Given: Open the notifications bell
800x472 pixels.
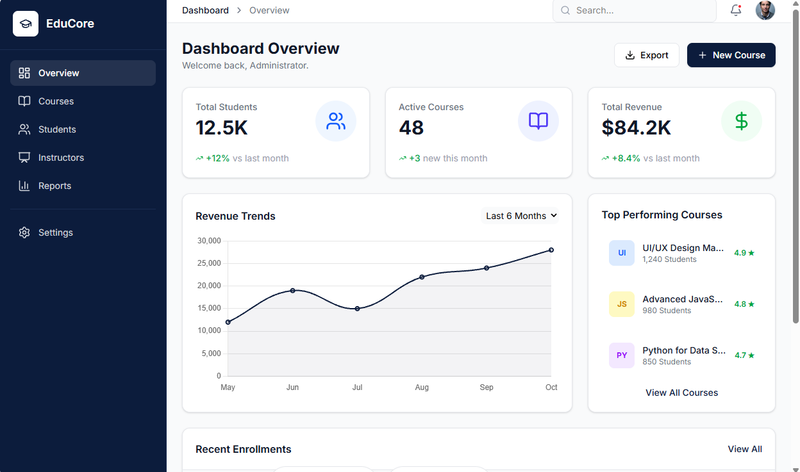Looking at the screenshot, I should coord(736,10).
